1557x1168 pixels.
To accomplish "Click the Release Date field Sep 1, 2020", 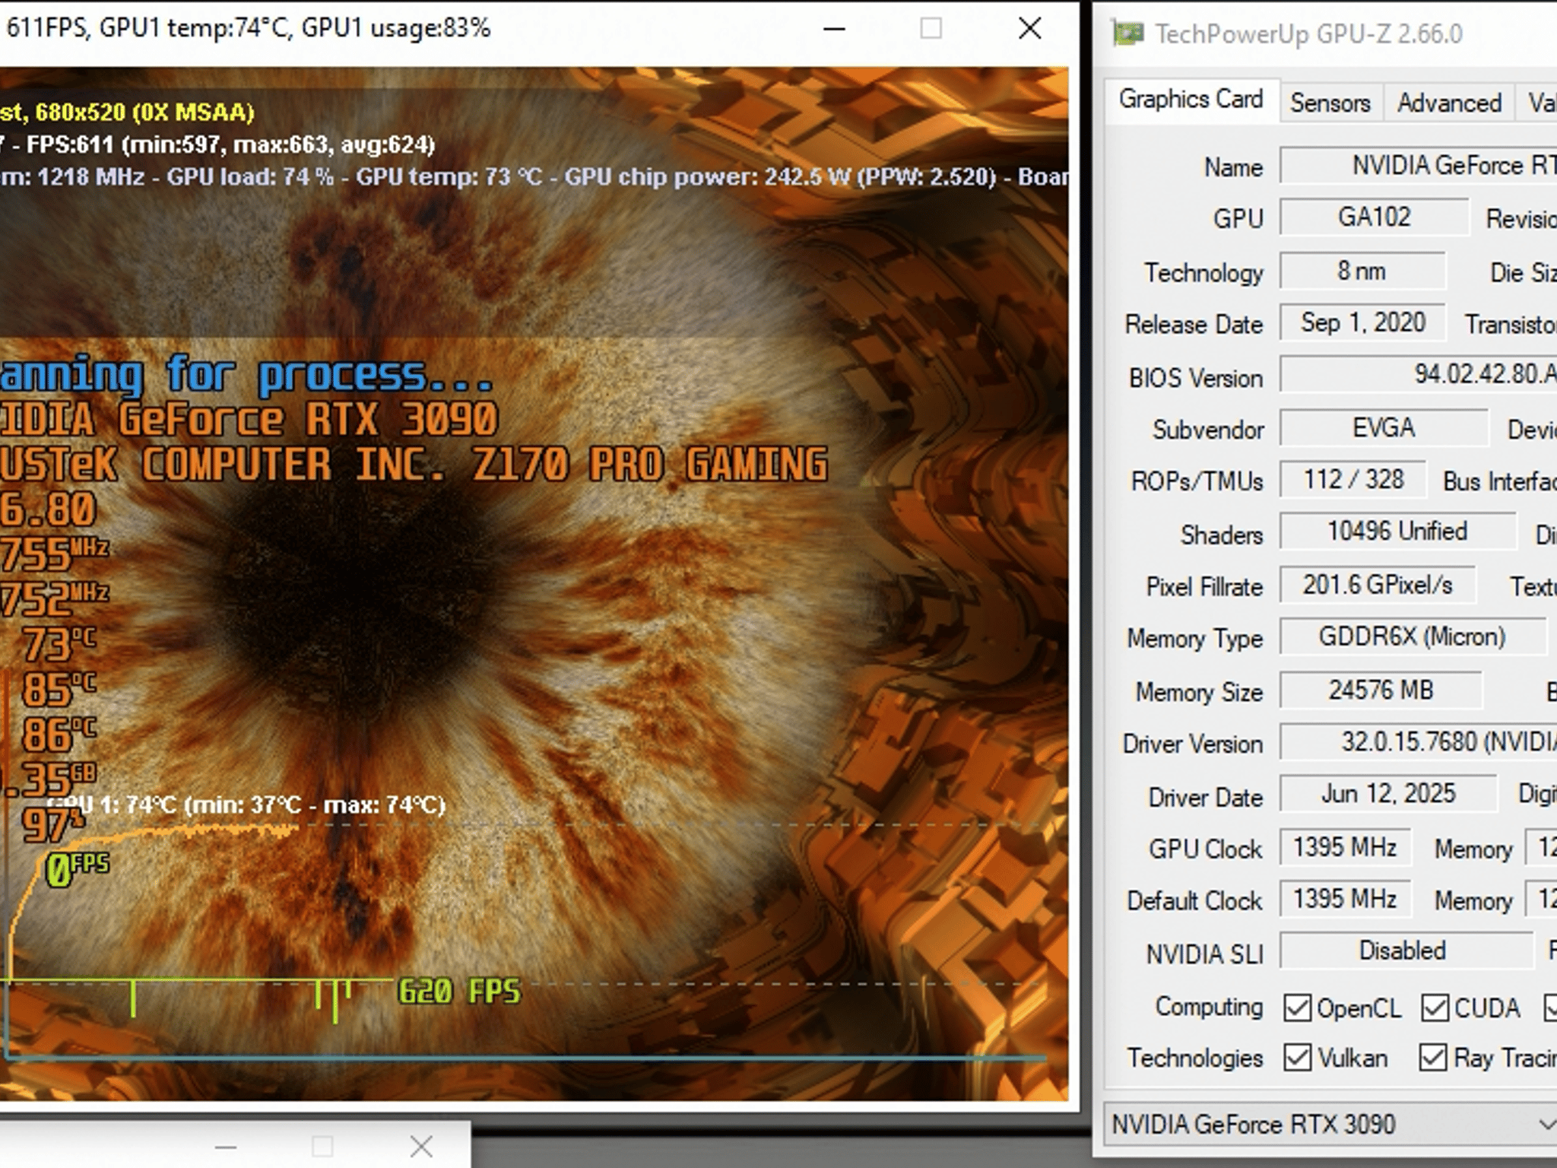I will pyautogui.click(x=1362, y=323).
